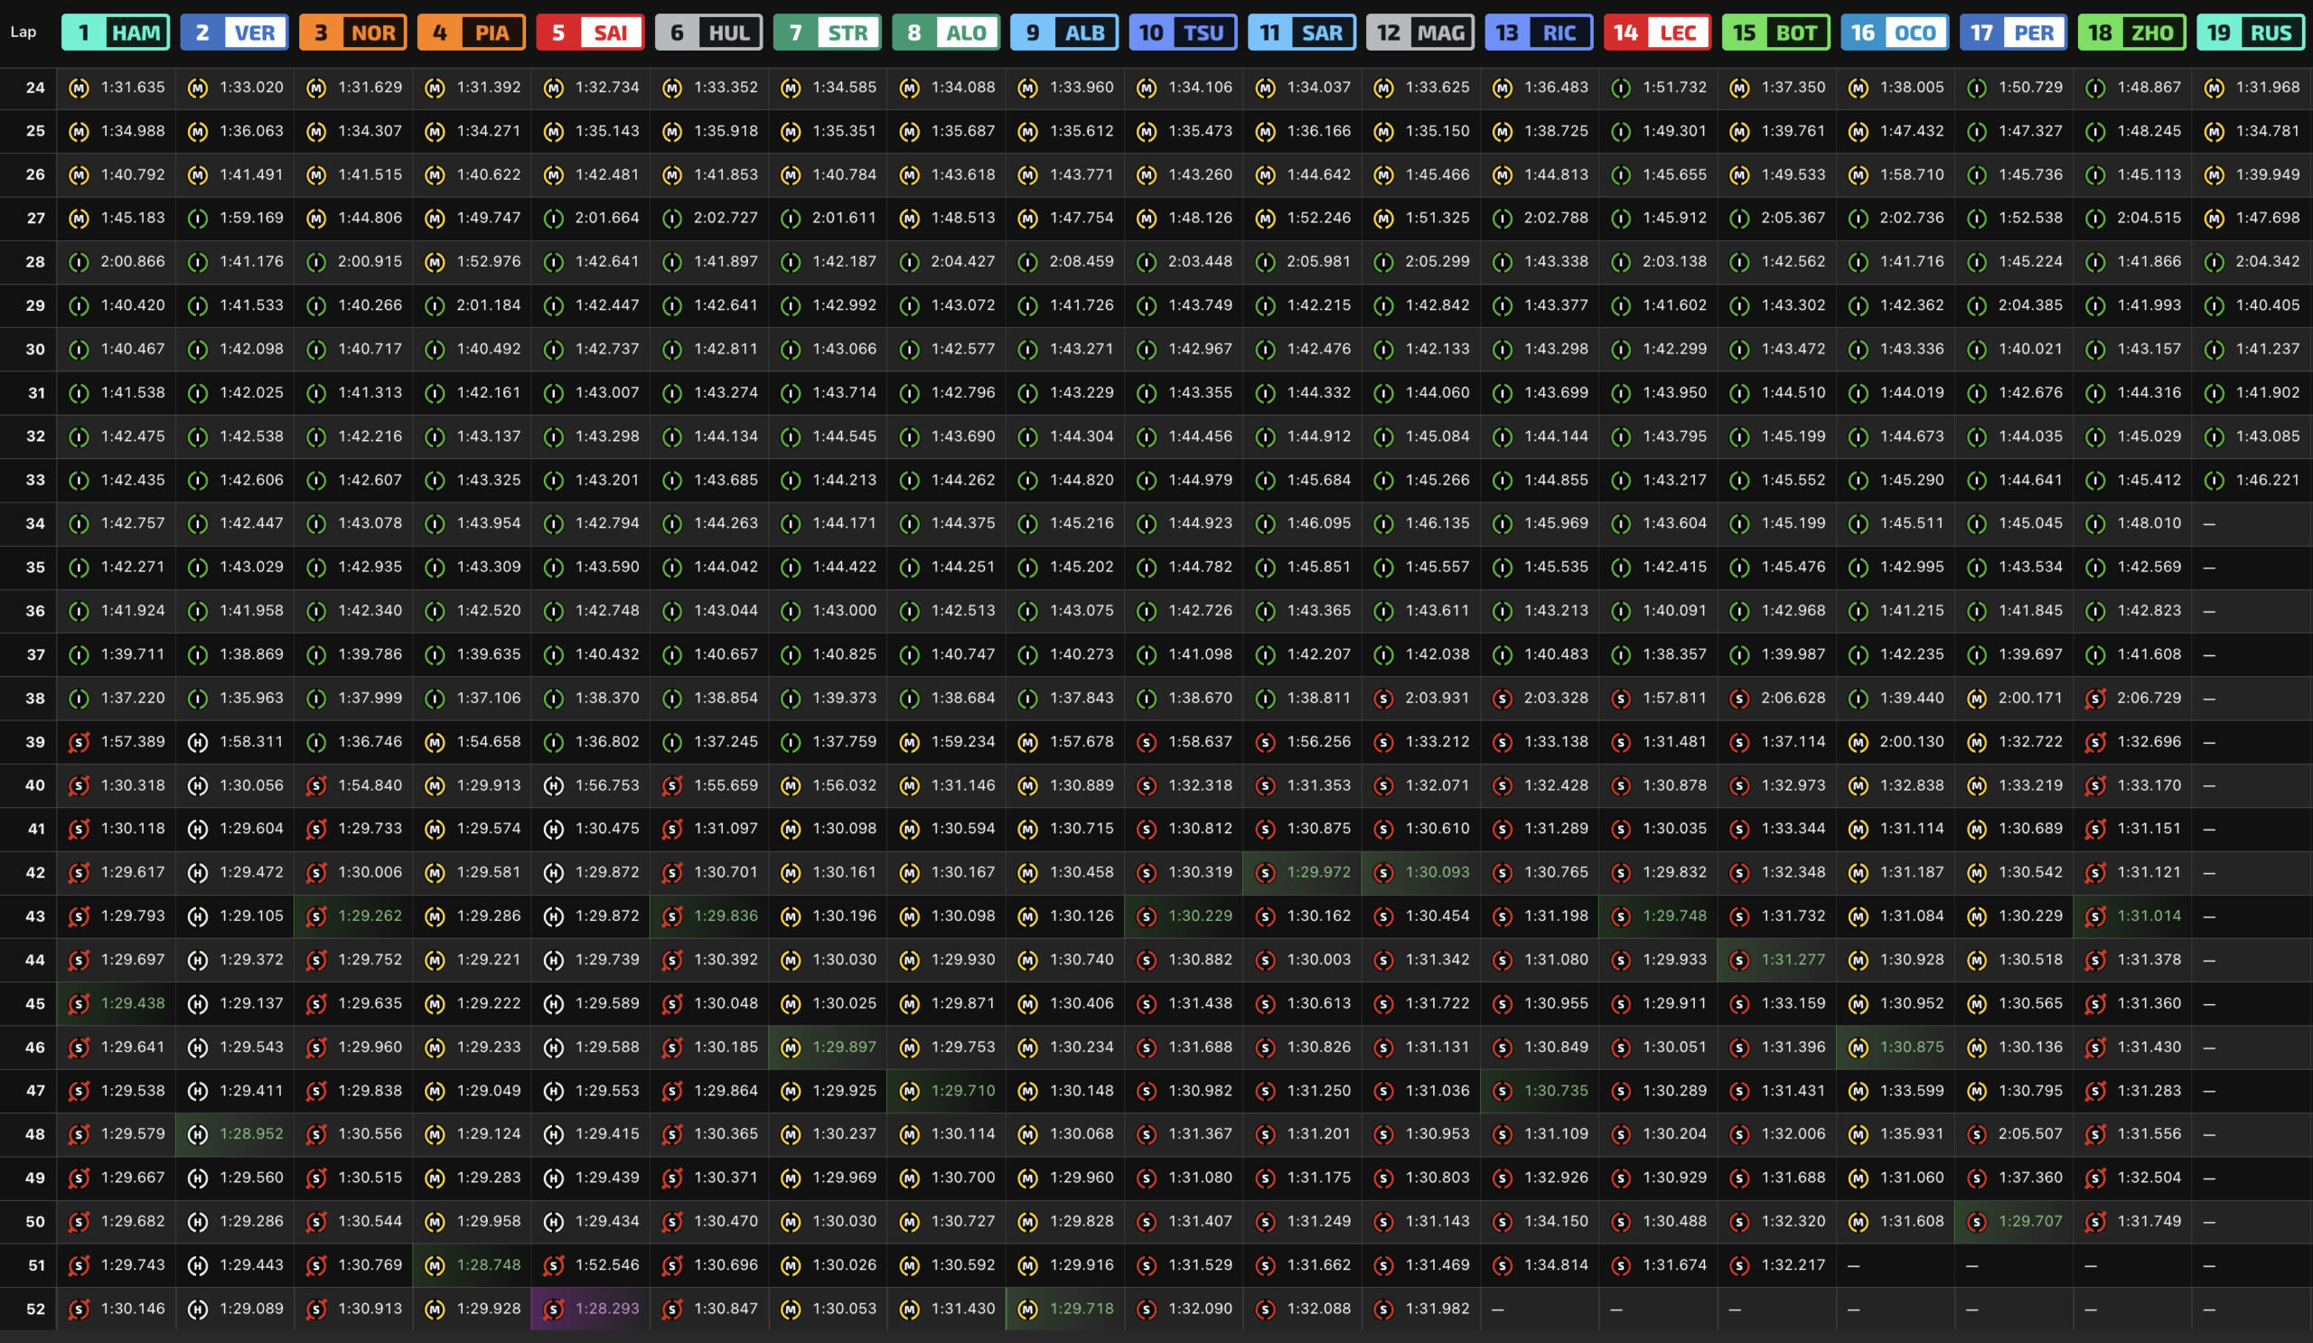Select the lap 38 row number
The height and width of the screenshot is (1343, 2313).
(x=35, y=699)
